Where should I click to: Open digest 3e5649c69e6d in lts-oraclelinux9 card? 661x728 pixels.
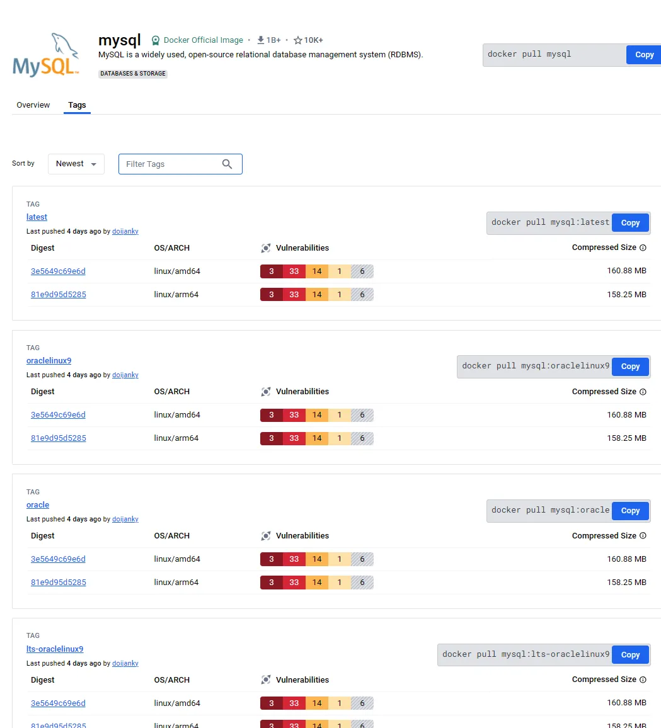pos(58,703)
